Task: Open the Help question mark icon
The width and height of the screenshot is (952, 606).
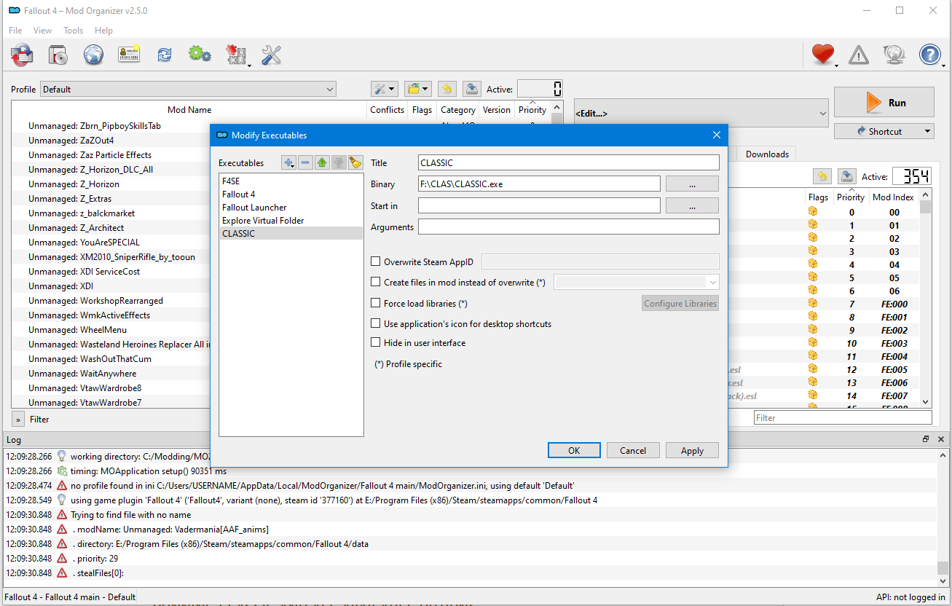Action: pyautogui.click(x=929, y=55)
